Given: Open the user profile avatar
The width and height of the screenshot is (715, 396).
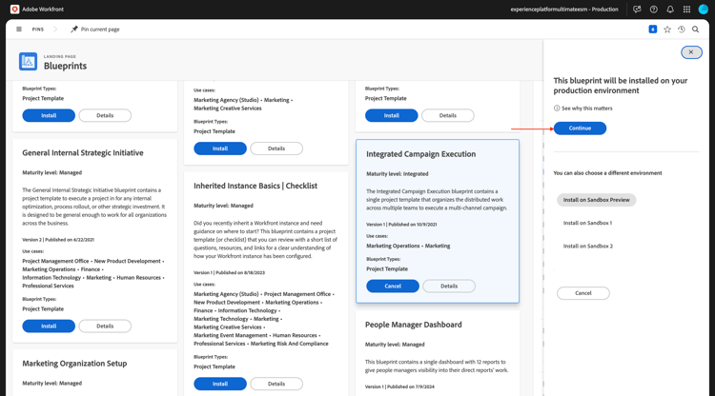Looking at the screenshot, I should 704,10.
